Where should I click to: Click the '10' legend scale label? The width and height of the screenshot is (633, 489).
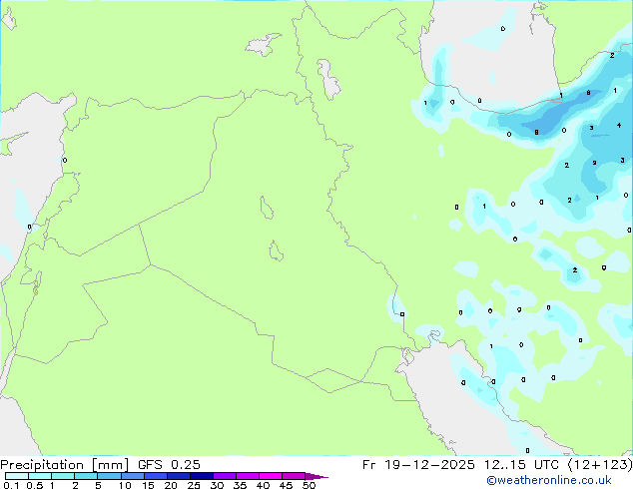[125, 485]
